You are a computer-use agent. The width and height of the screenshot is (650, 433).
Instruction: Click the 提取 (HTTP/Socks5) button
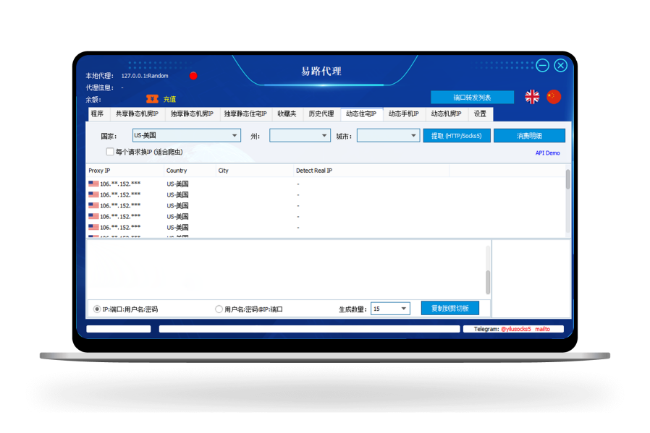(457, 136)
